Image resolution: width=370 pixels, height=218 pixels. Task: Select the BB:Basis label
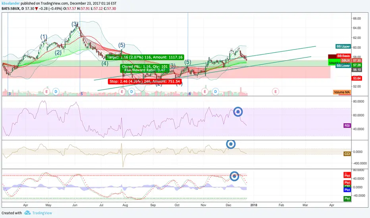pos(343,56)
